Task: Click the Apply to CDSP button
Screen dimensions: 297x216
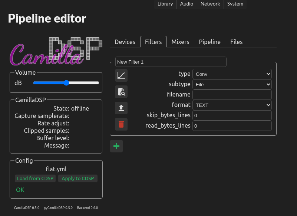Action: [x=77, y=178]
